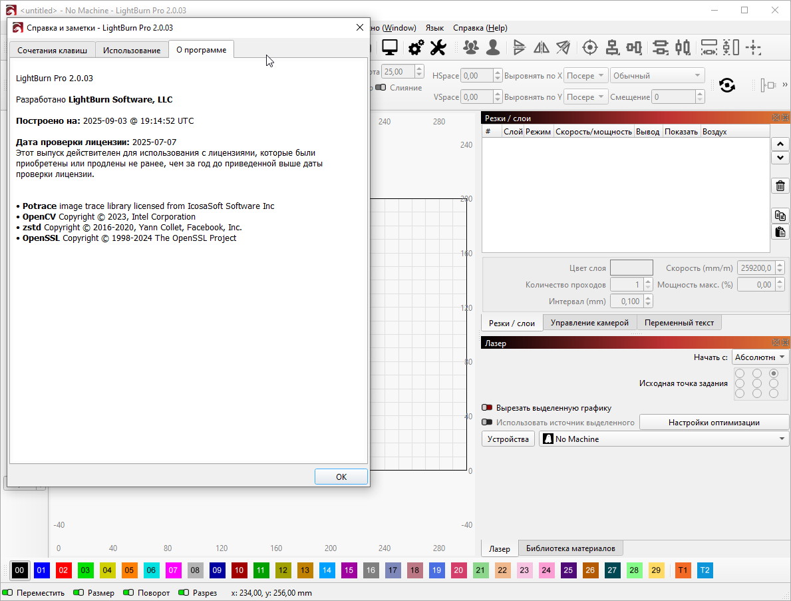Move layer up arrow in Cuts/Layers
This screenshot has height=601, width=791.
[780, 144]
